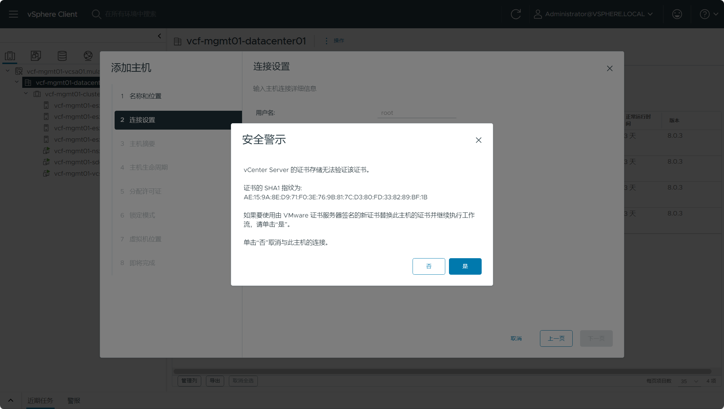Switch to Networking inventory view
This screenshot has width=724, height=409.
[x=88, y=56]
